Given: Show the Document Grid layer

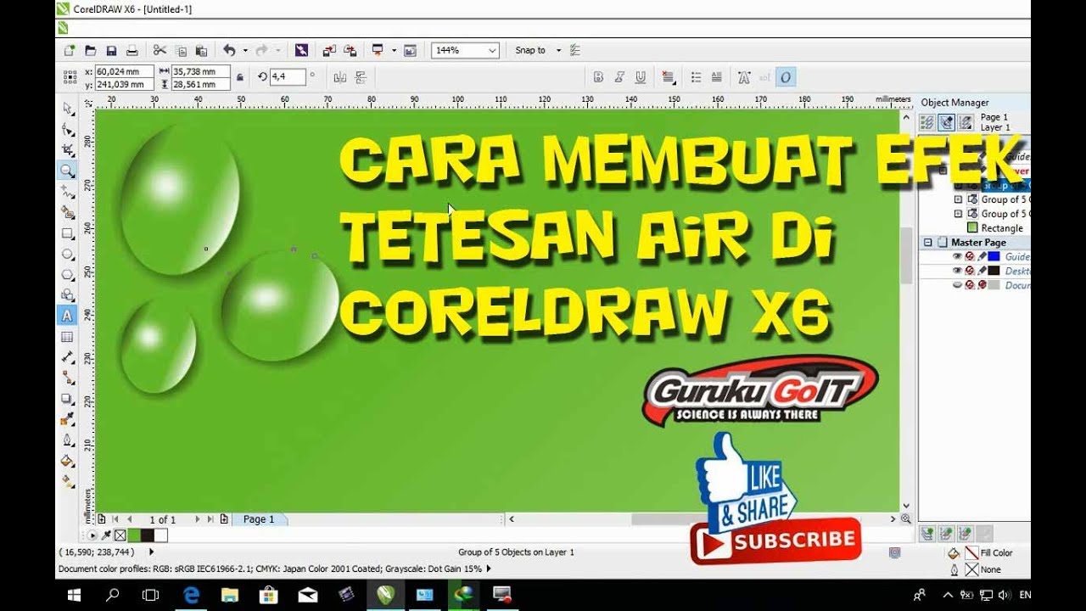Looking at the screenshot, I should pos(957,285).
